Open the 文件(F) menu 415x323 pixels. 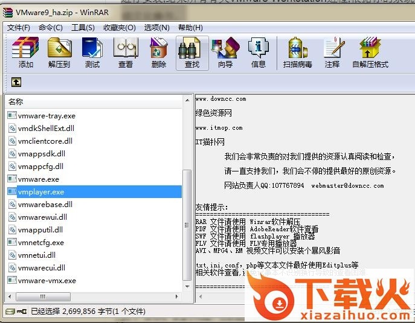click(x=18, y=28)
